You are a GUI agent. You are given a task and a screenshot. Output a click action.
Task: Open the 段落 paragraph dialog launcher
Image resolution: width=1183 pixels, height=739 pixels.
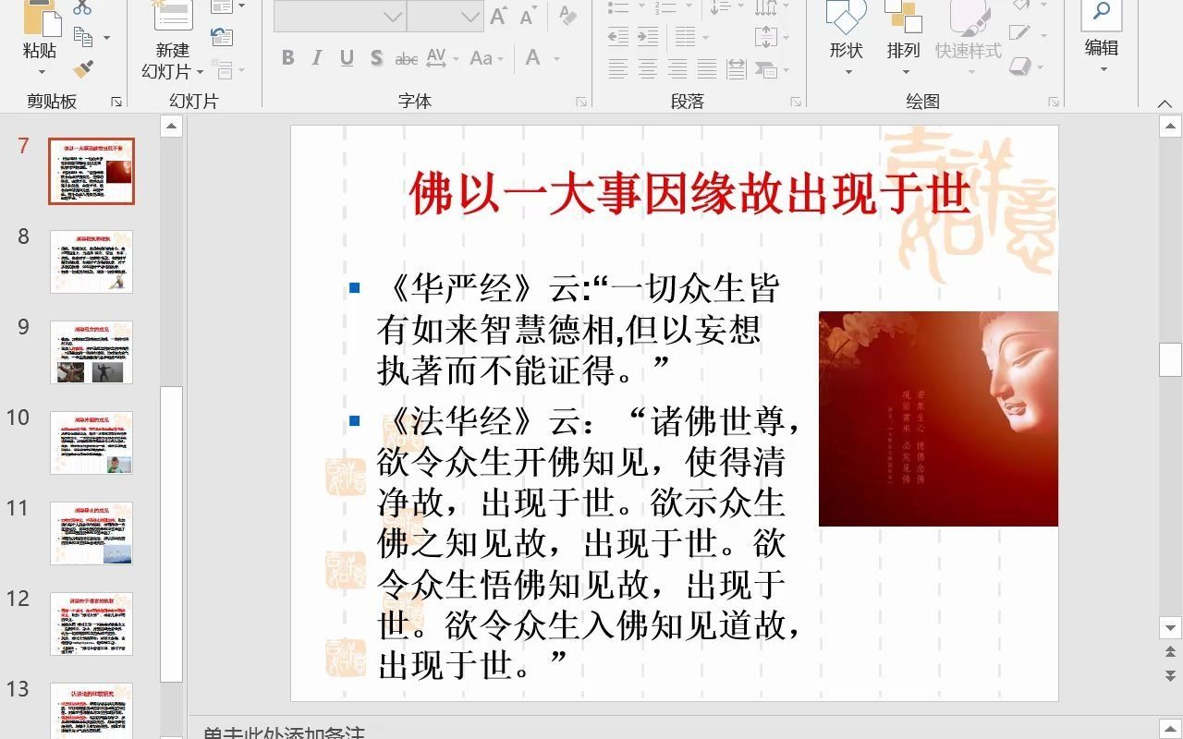(x=797, y=102)
